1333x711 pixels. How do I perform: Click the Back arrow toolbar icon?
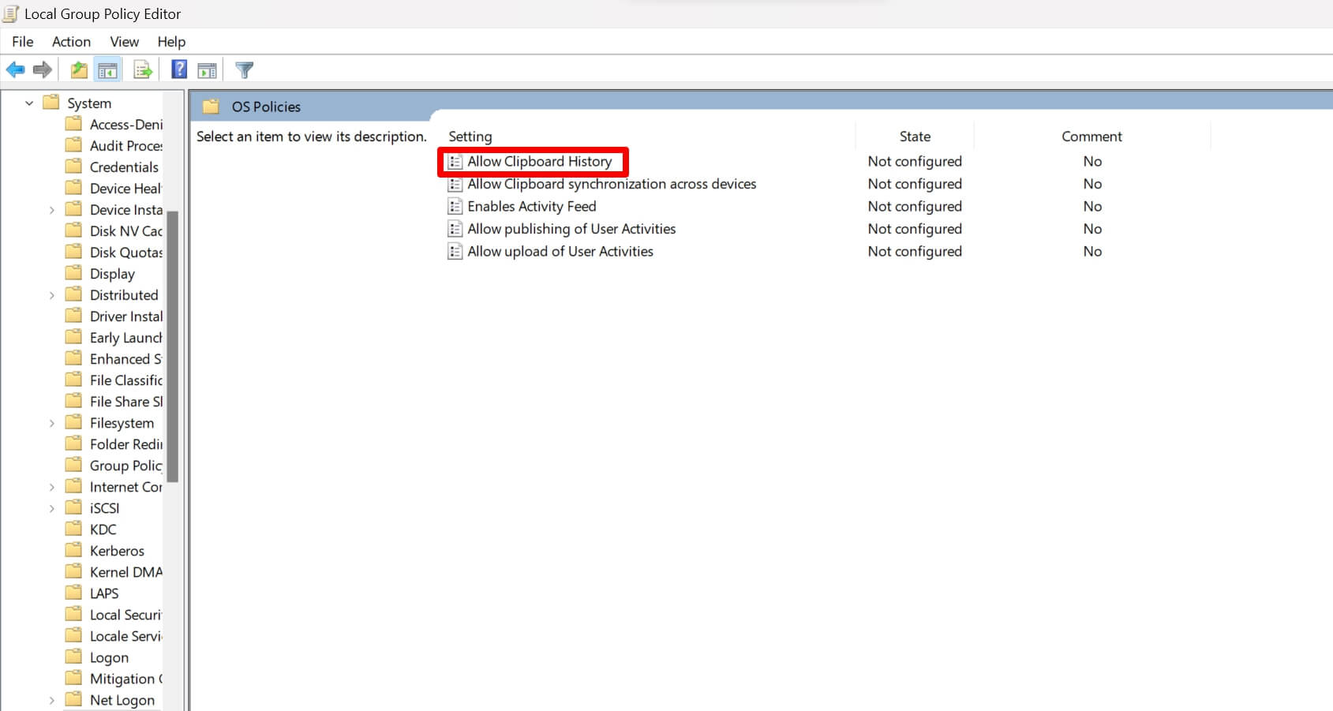(15, 70)
